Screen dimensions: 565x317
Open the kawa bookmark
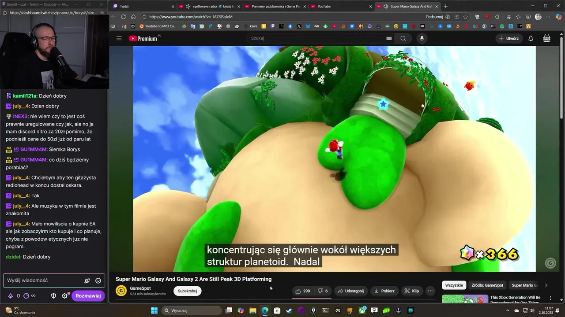click(x=250, y=26)
